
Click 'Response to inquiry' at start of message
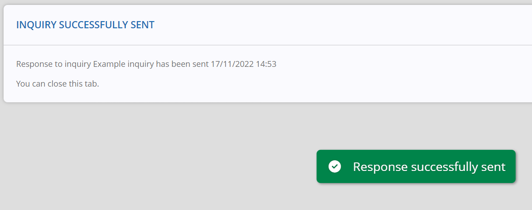(53, 64)
